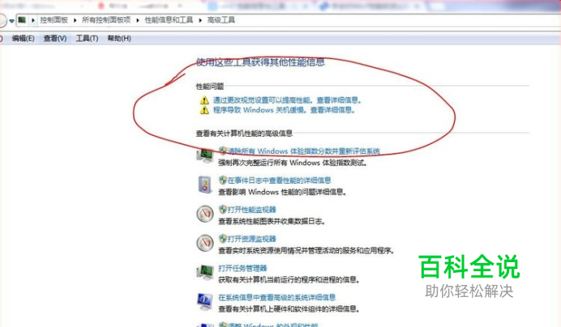Click section label 性能问题

[x=210, y=86]
